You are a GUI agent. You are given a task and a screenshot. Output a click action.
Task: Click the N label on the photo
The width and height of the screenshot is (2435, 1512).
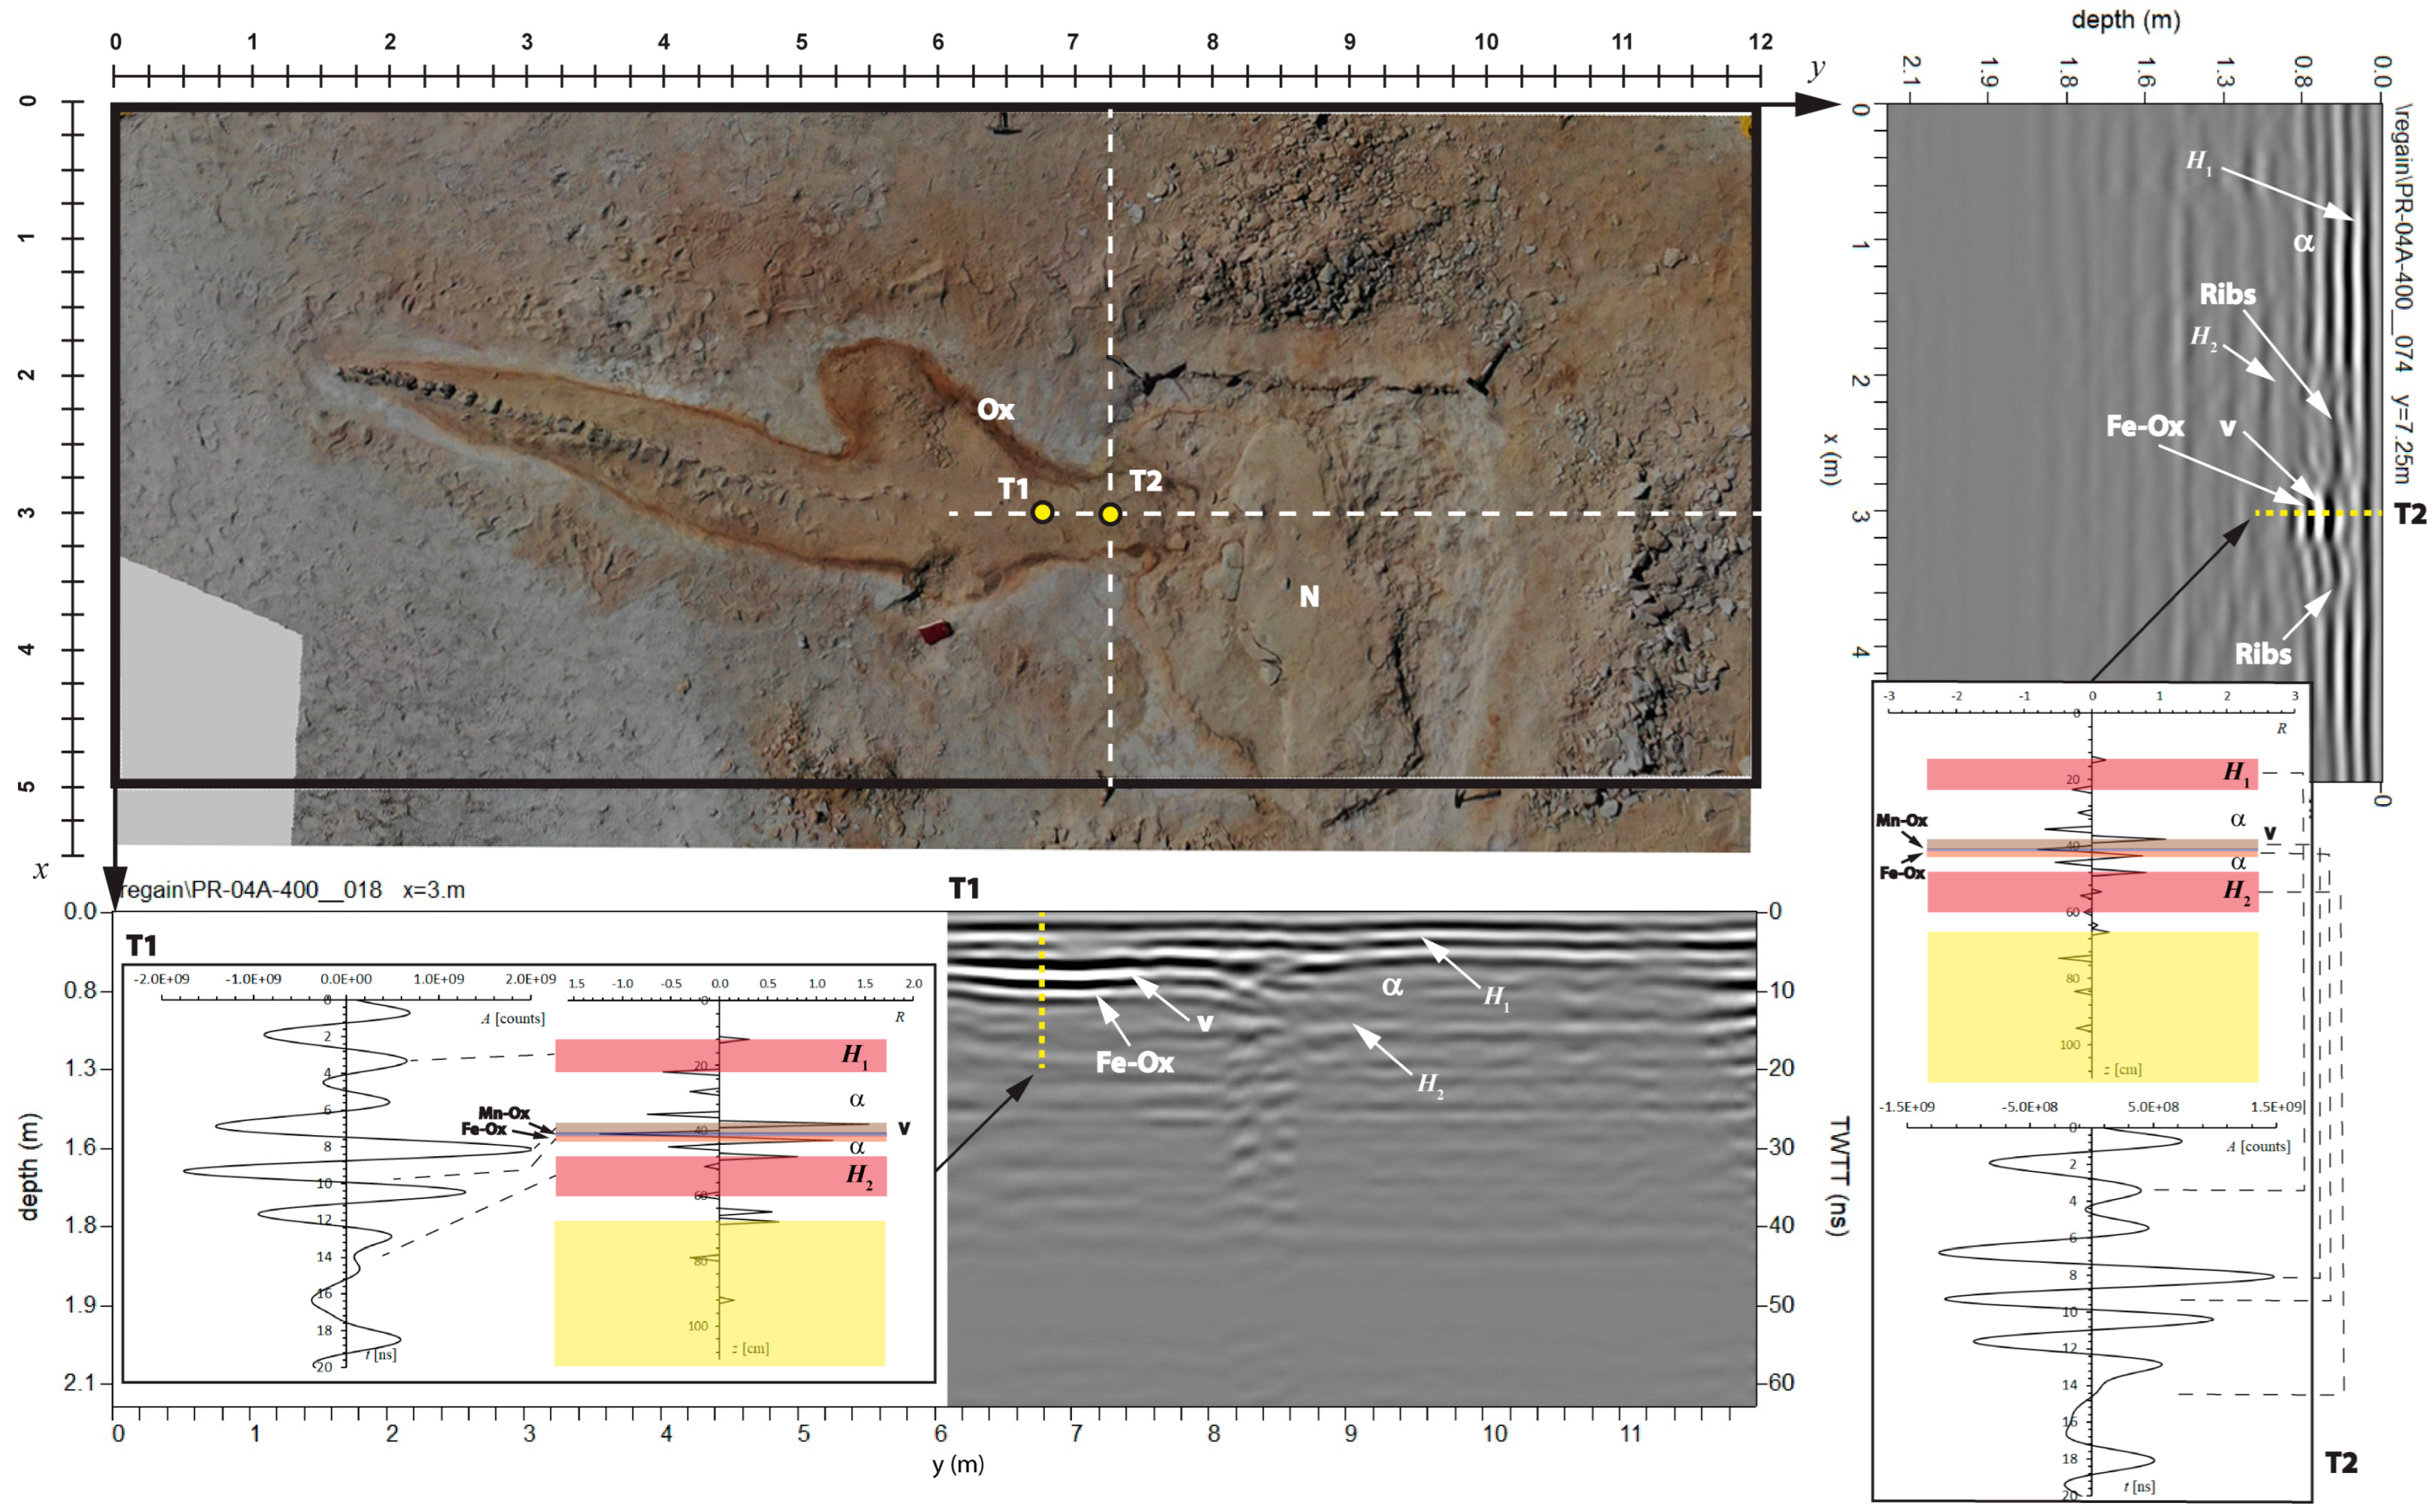[x=1309, y=597]
